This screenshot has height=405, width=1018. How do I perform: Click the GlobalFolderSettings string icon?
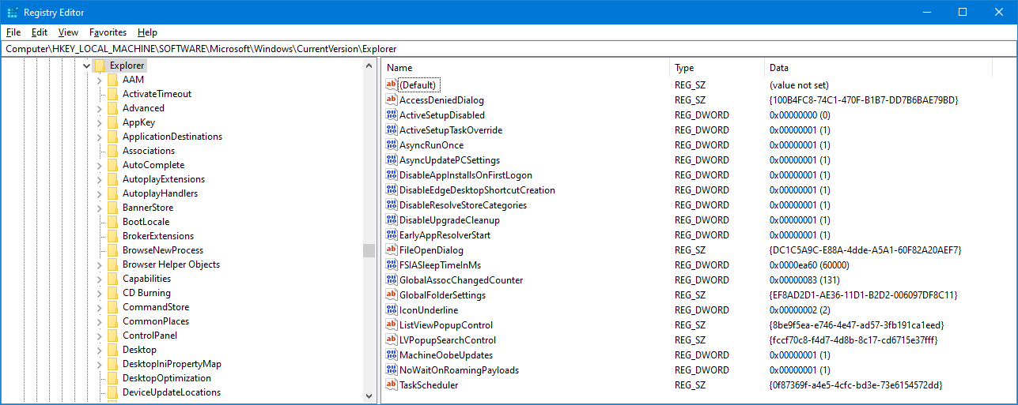[x=392, y=295]
